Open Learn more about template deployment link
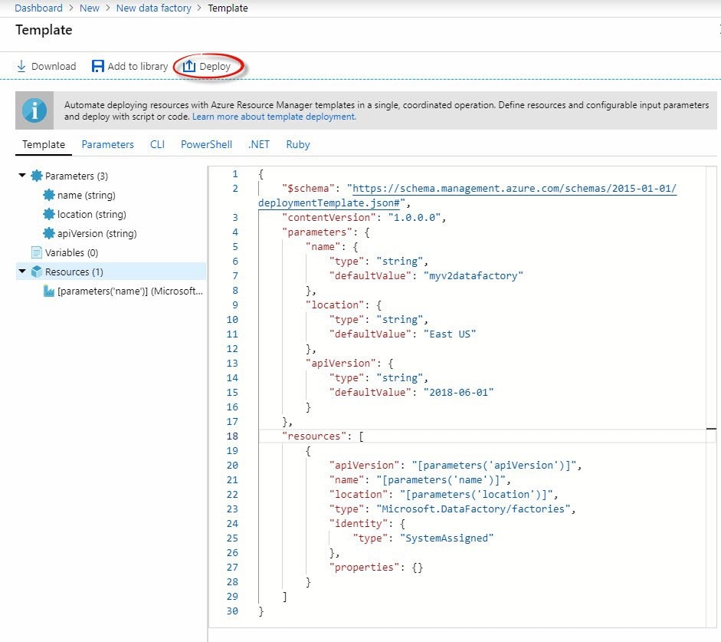The height and width of the screenshot is (642, 721). coord(274,117)
